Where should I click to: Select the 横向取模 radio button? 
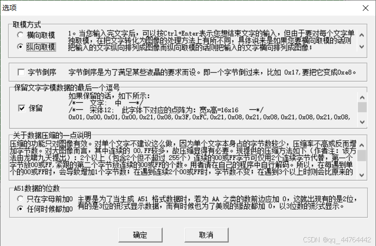click(x=36, y=35)
